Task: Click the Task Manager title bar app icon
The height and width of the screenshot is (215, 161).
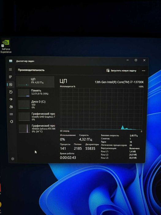Action: point(11,61)
